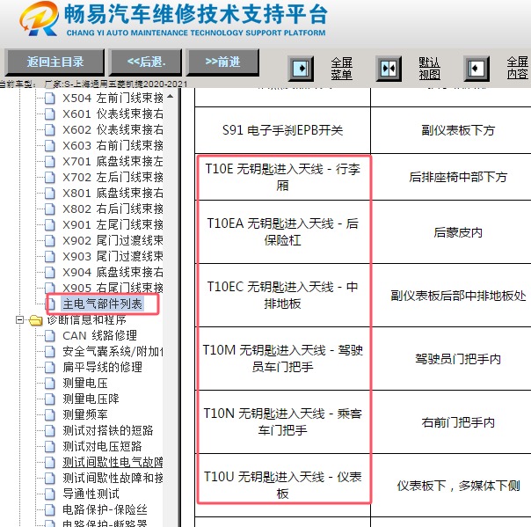Open the 扁平导线的修理 page
531x527 pixels.
point(102,367)
